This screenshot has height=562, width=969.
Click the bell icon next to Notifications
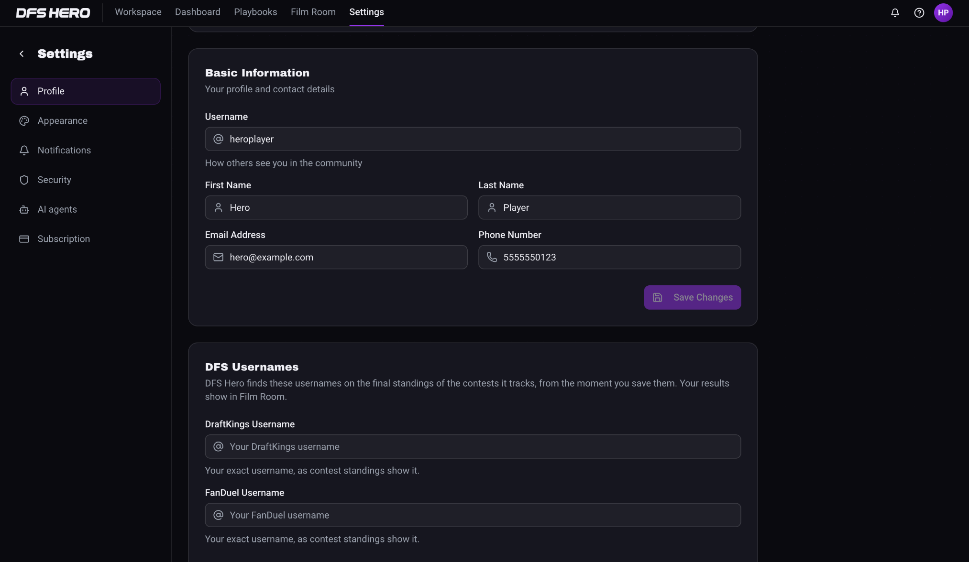coord(24,151)
